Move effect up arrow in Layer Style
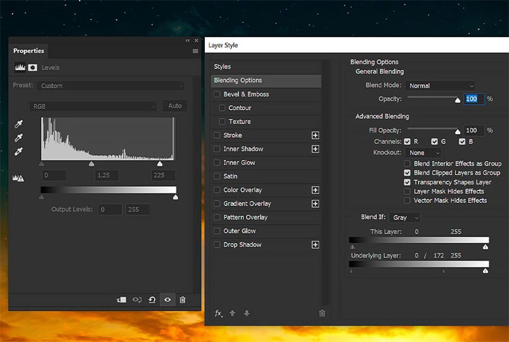 tap(233, 313)
